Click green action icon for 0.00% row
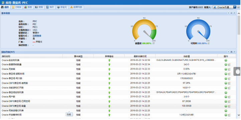 (226, 69)
